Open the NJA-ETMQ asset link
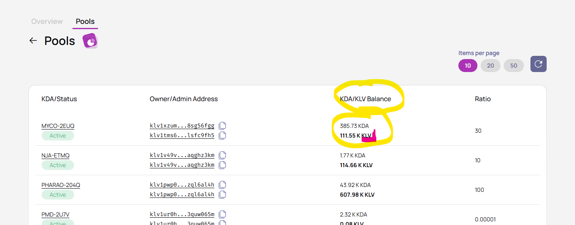The width and height of the screenshot is (575, 225). (55, 155)
